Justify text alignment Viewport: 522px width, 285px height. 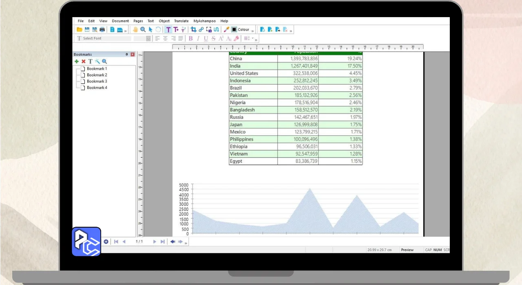pyautogui.click(x=181, y=38)
